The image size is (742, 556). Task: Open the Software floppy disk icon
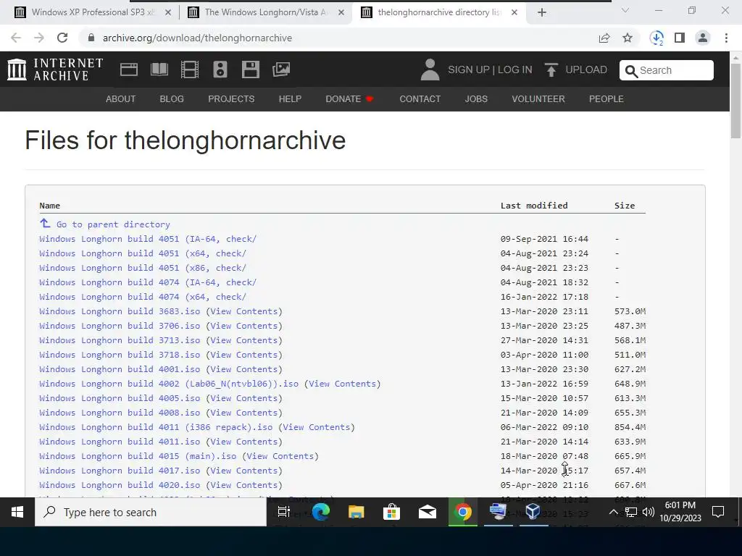pyautogui.click(x=250, y=69)
